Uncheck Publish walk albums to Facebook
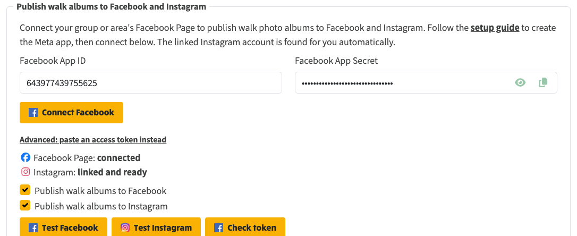 click(x=25, y=190)
